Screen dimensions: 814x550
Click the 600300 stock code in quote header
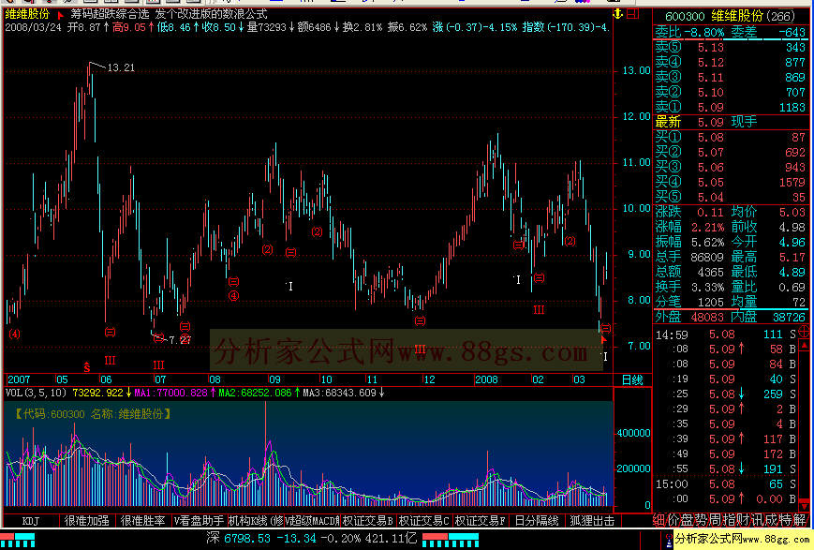point(685,17)
